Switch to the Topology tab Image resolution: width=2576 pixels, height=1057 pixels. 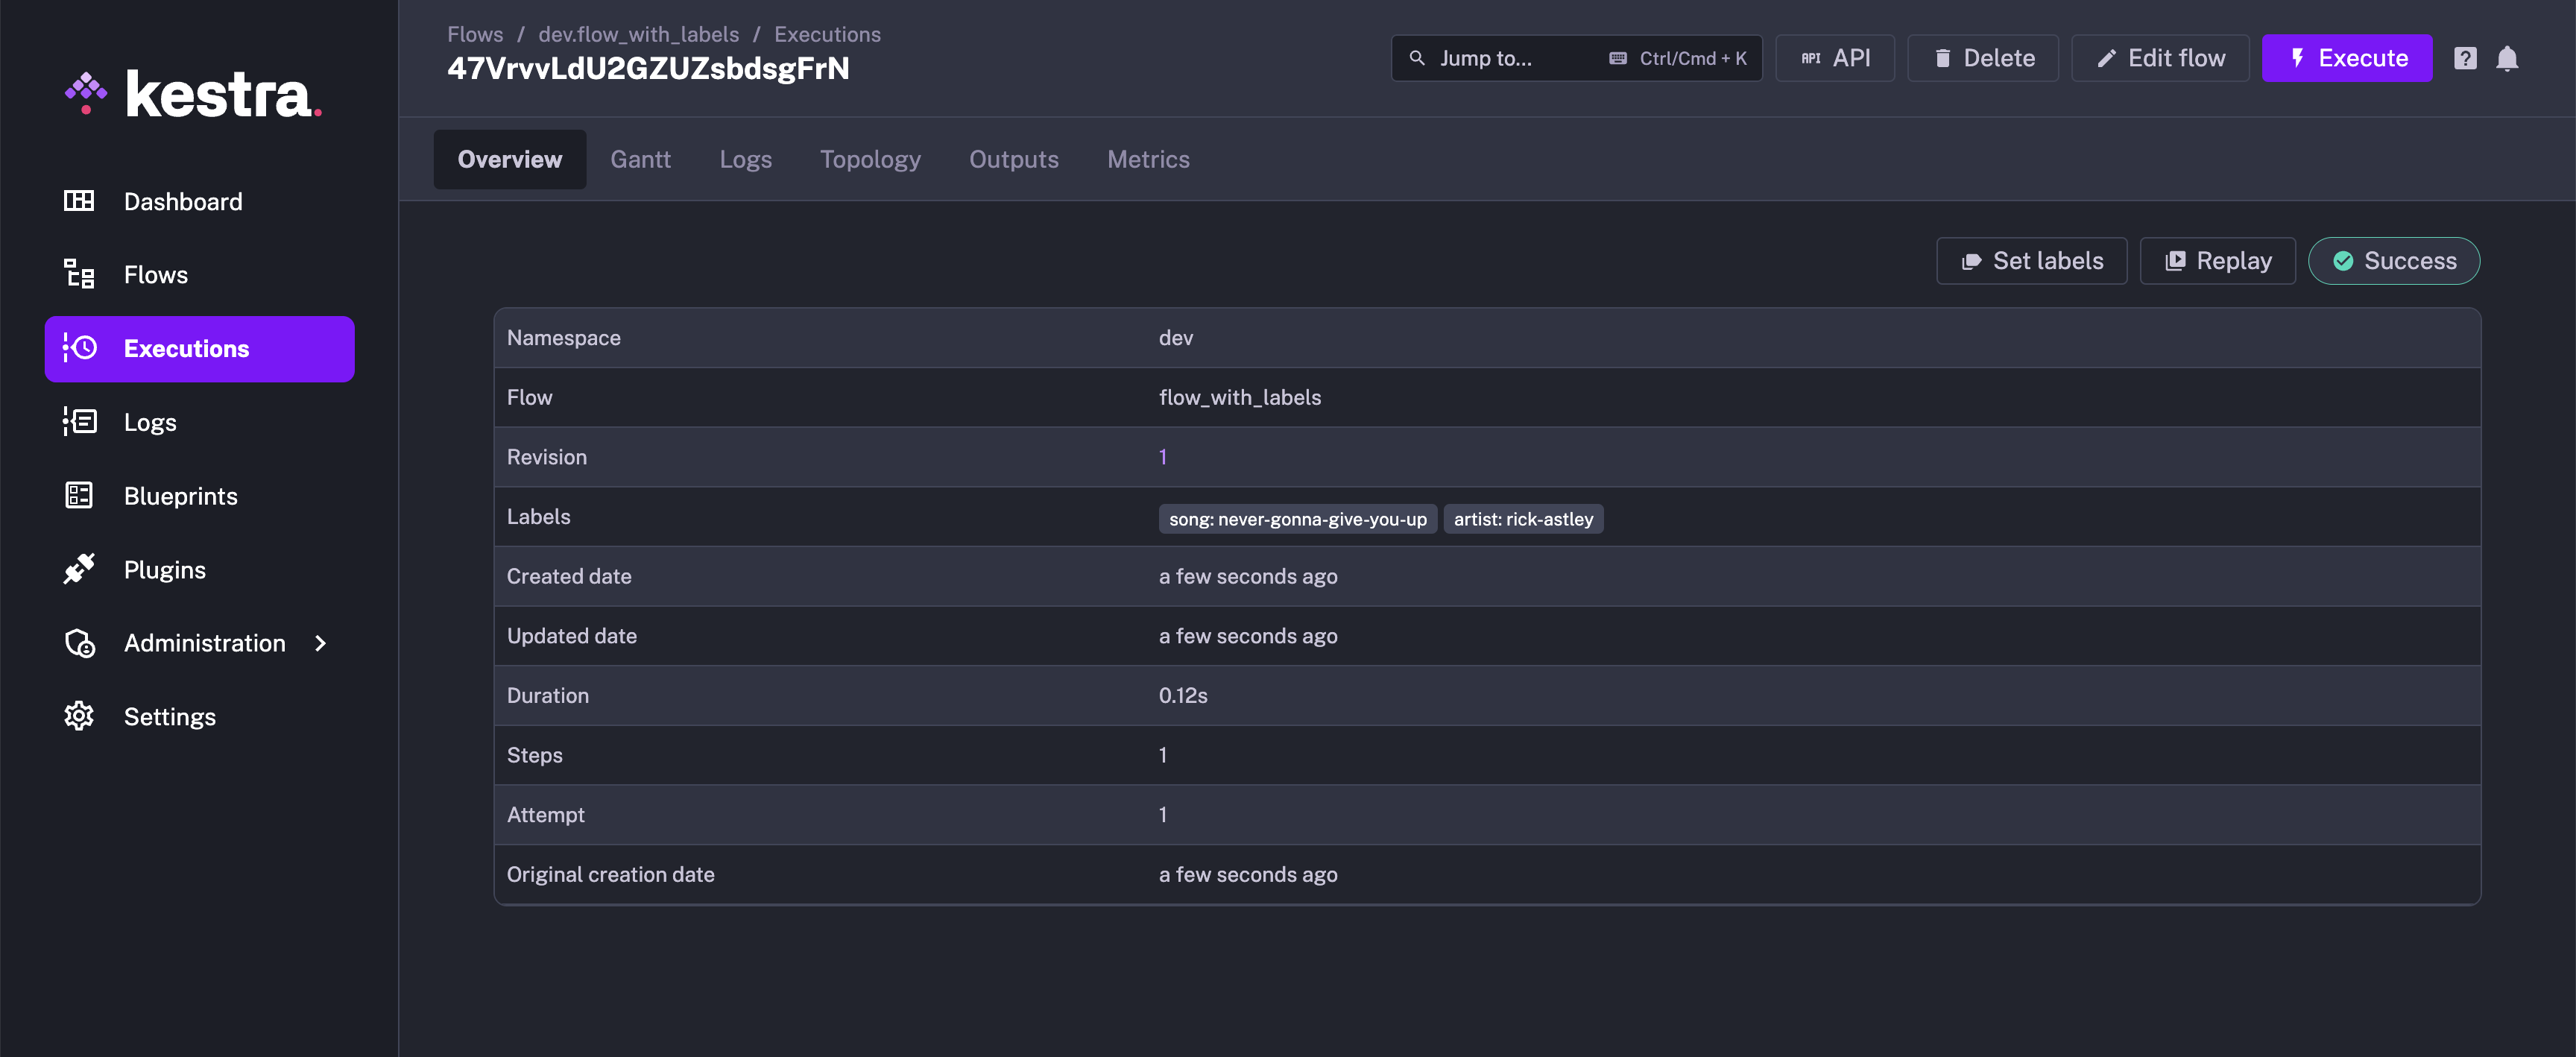(x=869, y=159)
